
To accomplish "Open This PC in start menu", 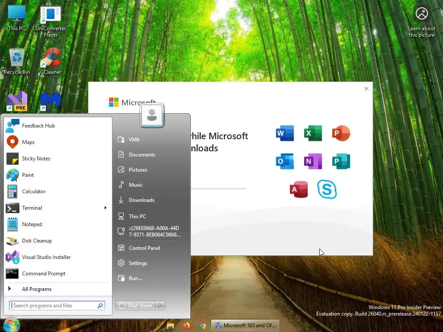I will point(151,216).
